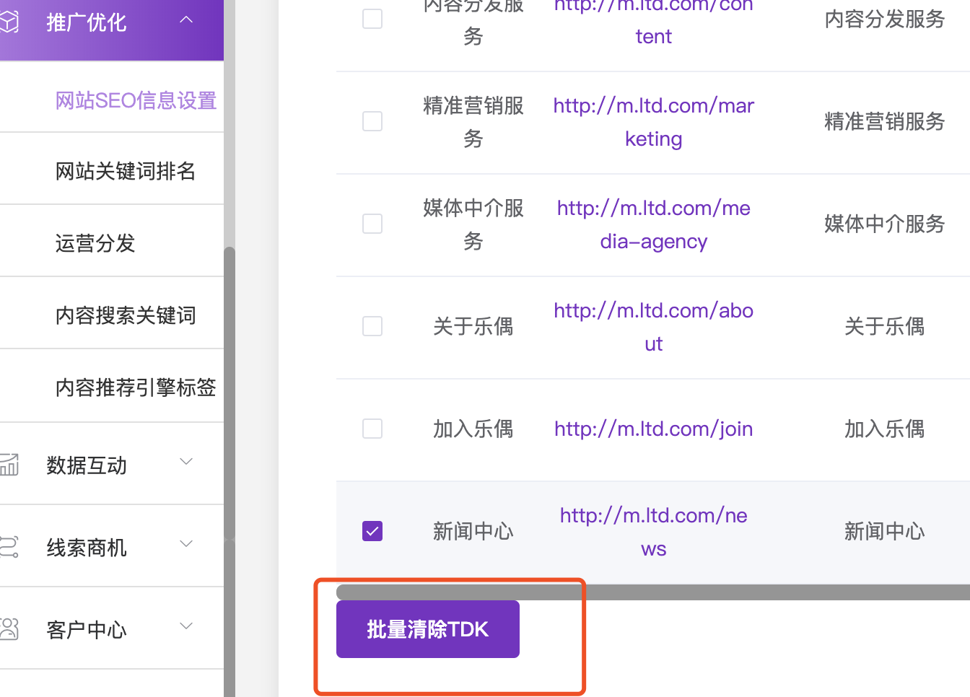
Task: Select the 媒体中介服务 row checkbox
Action: click(x=372, y=224)
